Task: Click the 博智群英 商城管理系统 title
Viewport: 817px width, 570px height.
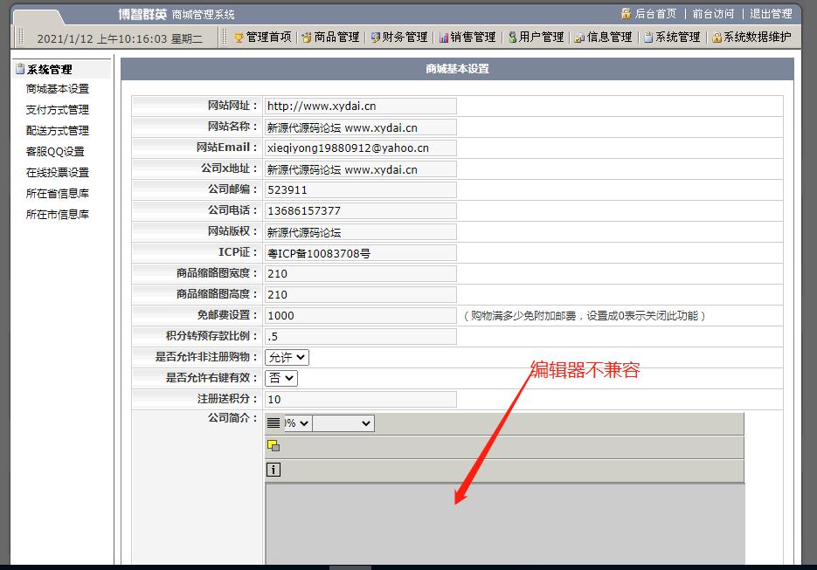Action: [177, 15]
